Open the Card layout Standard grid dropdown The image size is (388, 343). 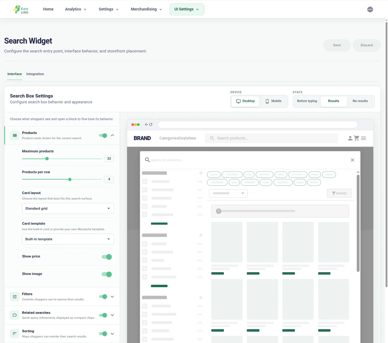(68, 209)
